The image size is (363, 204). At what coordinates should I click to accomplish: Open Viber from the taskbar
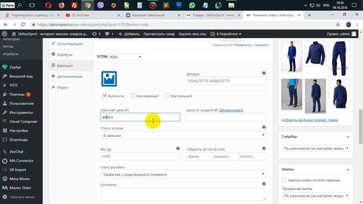click(x=100, y=5)
